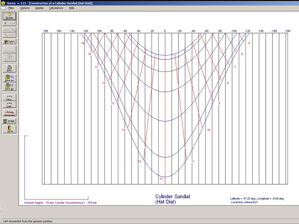Click the azimuth label -60
Viewport: 299px width, 224px height.
[x=206, y=31]
